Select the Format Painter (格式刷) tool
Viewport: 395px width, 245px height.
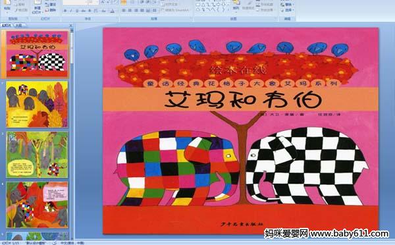coord(21,10)
